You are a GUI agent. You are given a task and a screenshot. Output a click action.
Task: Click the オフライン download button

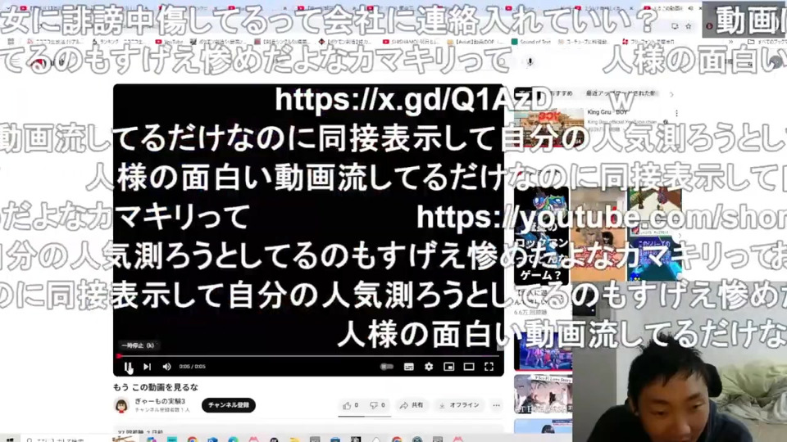[x=459, y=405]
